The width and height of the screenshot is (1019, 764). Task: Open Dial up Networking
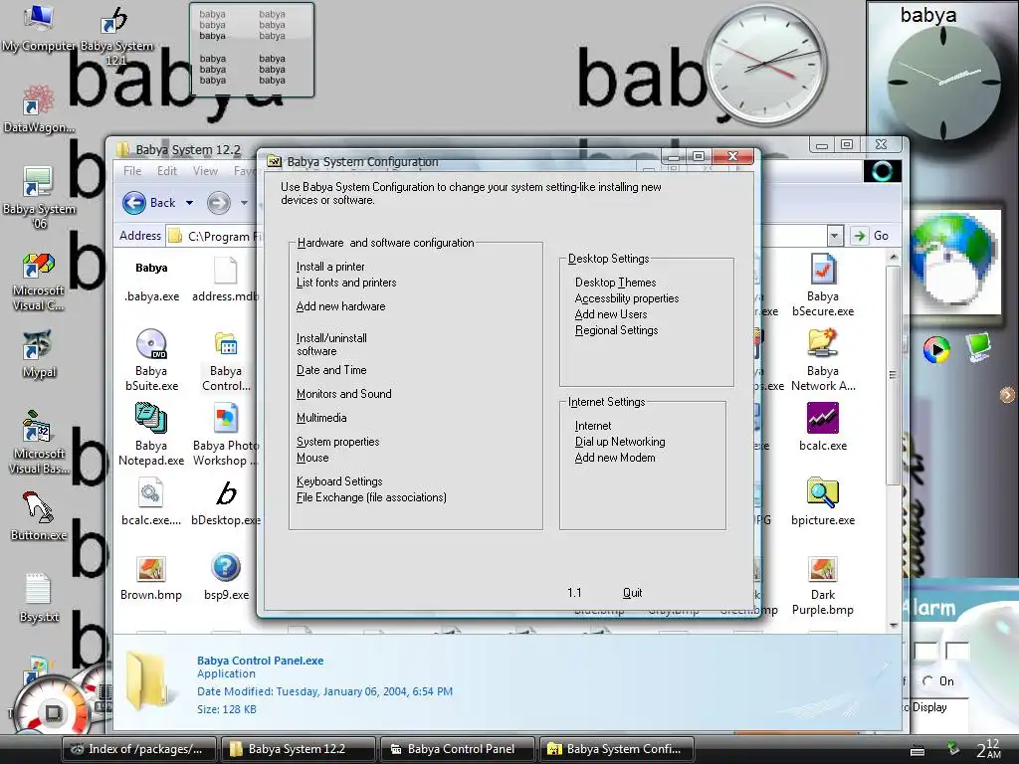tap(620, 442)
